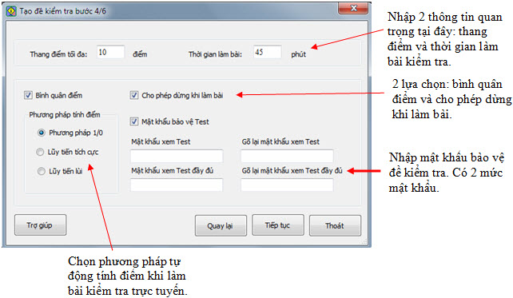Choose the Lũy tiến tích cực radio option
Image resolution: width=513 pixels, height=298 pixels.
(40, 152)
